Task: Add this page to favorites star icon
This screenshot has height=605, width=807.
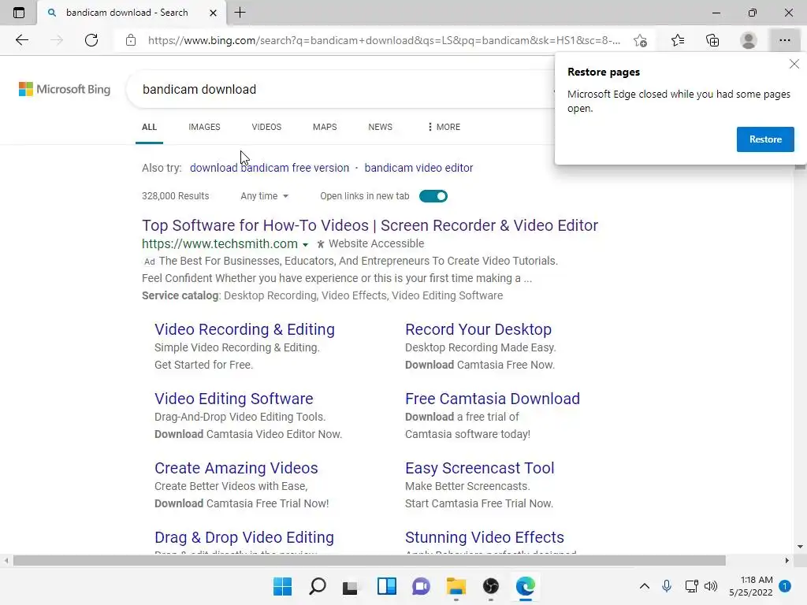Action: [640, 40]
